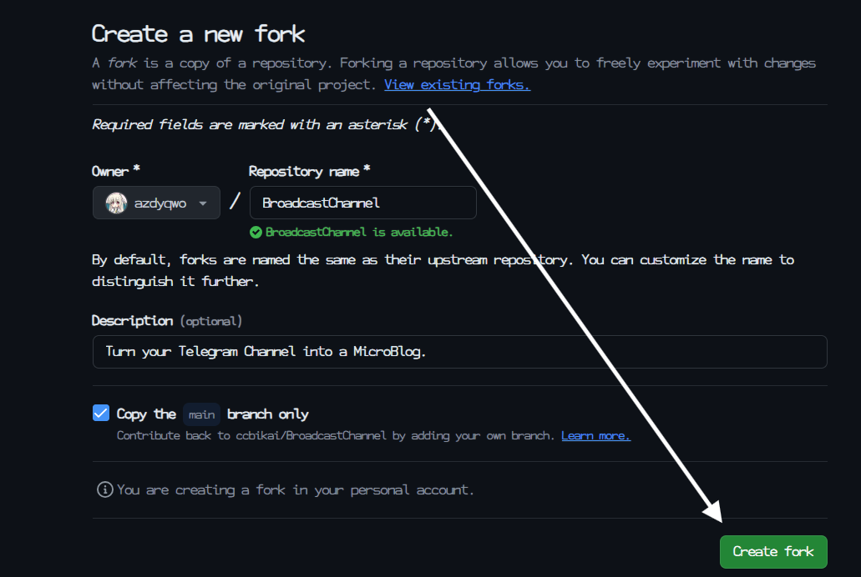The image size is (861, 577).
Task: Click the personal account fork notice text
Action: click(x=296, y=489)
